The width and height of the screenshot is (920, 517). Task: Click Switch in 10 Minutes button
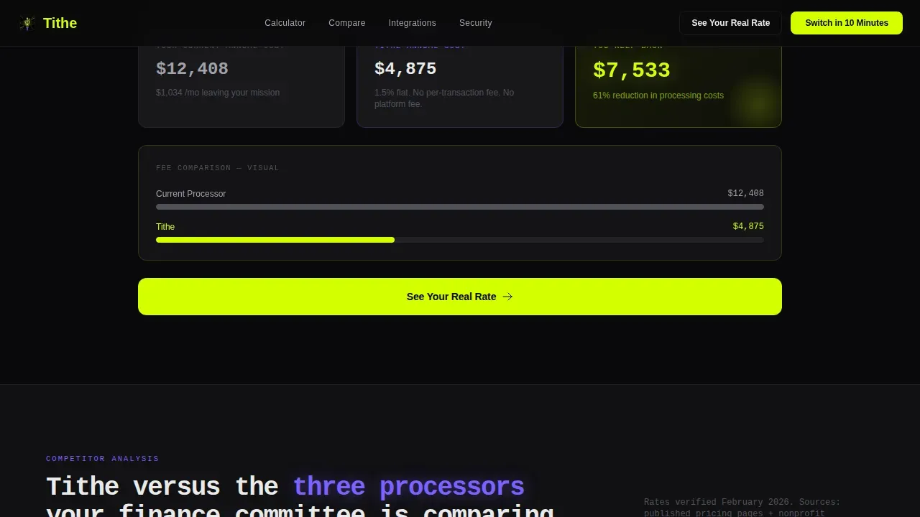click(x=847, y=23)
